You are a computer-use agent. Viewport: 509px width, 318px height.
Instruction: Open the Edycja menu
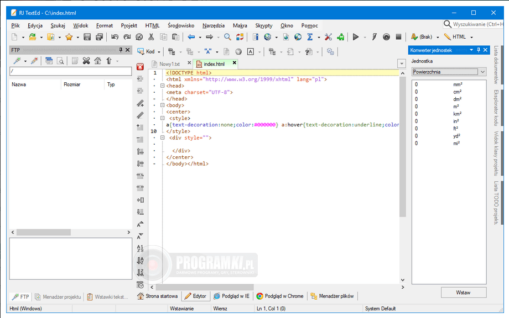click(35, 25)
